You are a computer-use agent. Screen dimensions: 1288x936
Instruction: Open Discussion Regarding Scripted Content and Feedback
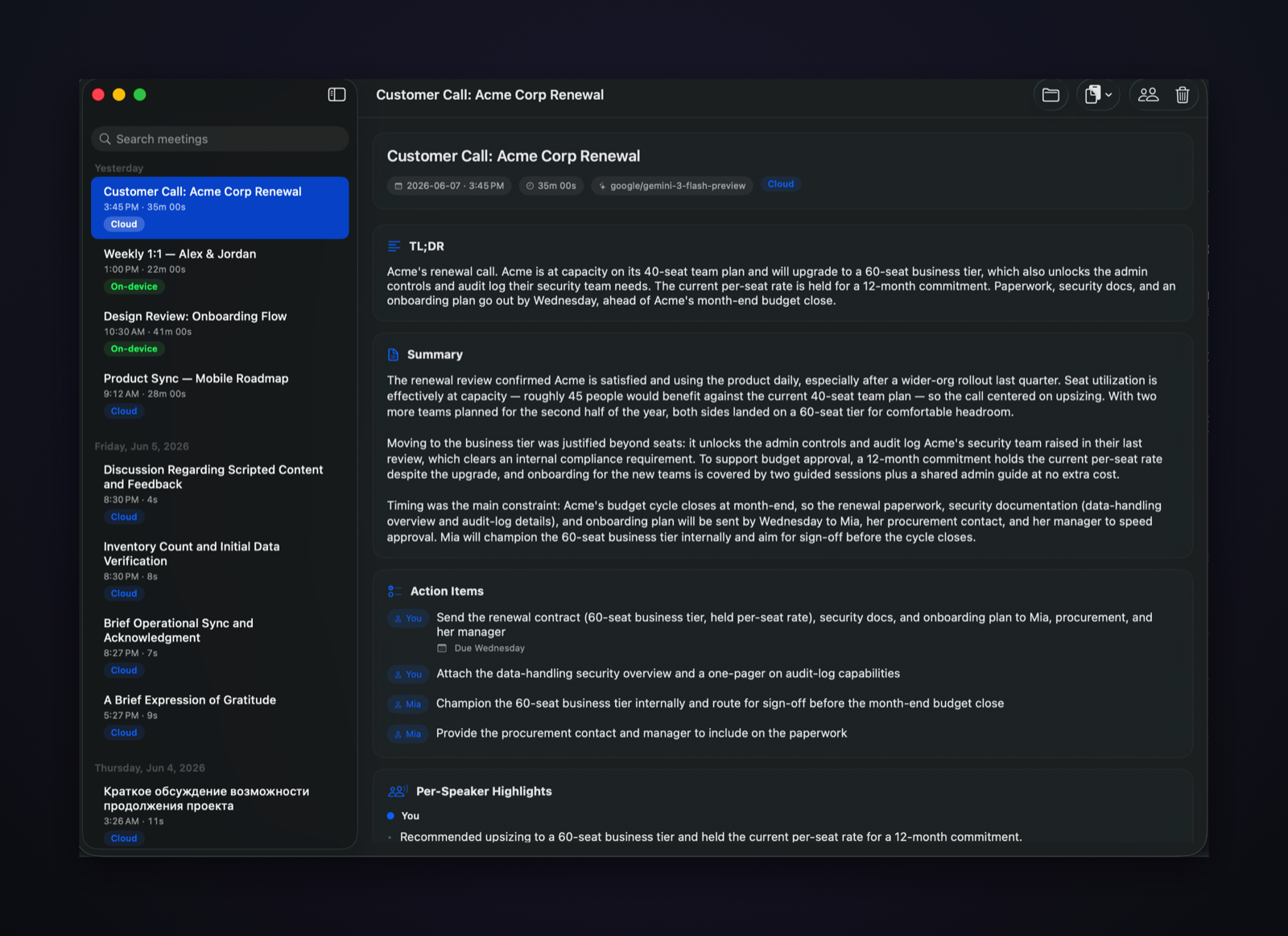coord(220,493)
